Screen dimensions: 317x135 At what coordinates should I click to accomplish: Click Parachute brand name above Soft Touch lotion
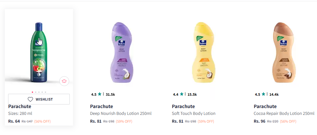pyautogui.click(x=183, y=106)
